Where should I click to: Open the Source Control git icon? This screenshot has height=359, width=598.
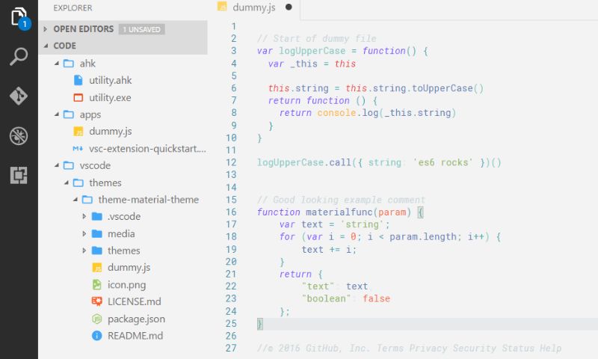point(19,96)
